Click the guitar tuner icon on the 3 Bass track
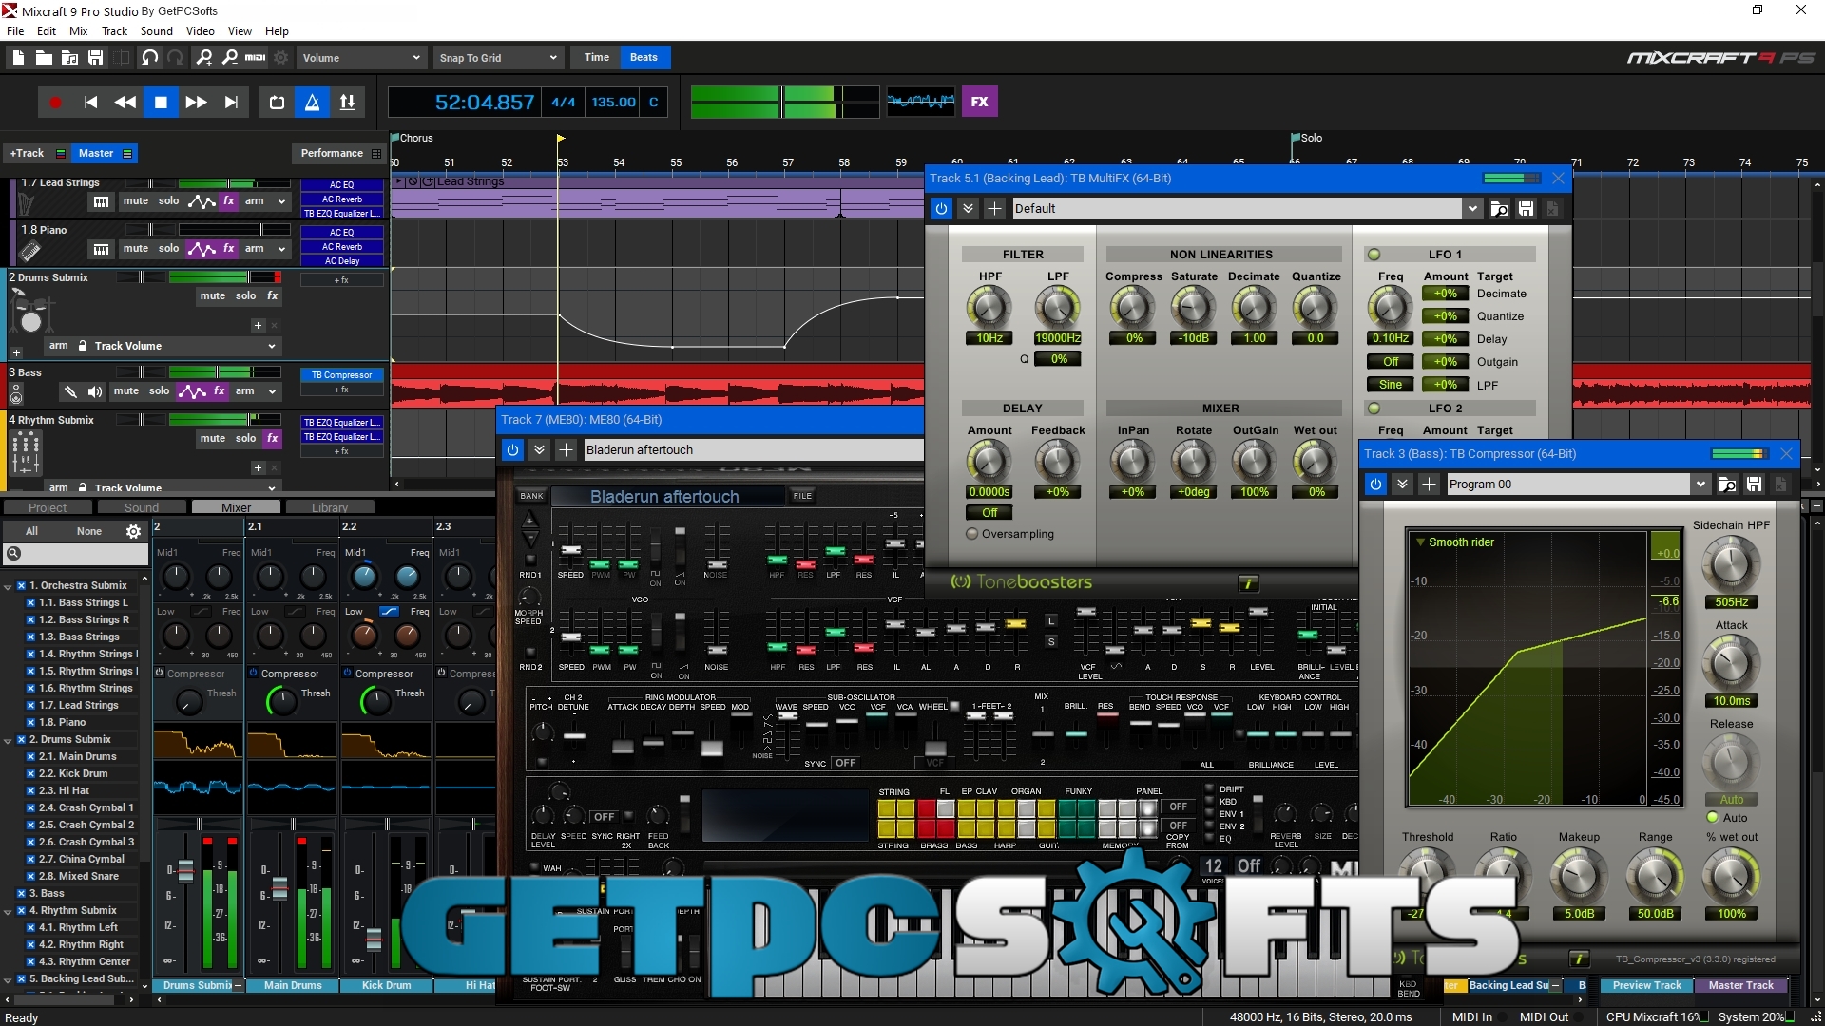This screenshot has width=1825, height=1026. coord(69,391)
